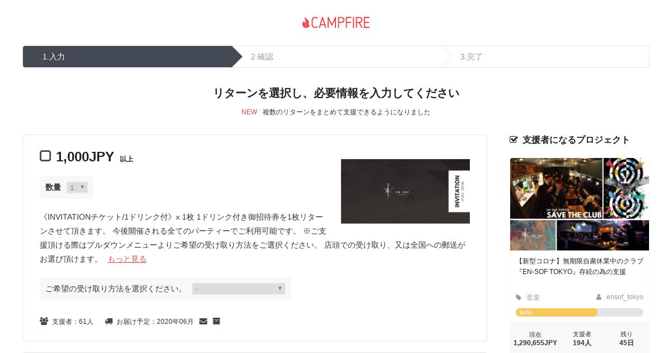Open the 受け取り方法 selection dropdown
Viewport: 672px width, 353px height.
[239, 289]
